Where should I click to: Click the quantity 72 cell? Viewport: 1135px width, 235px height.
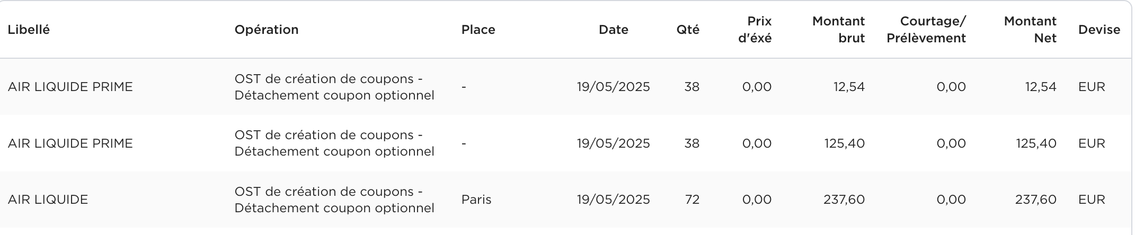(x=692, y=200)
